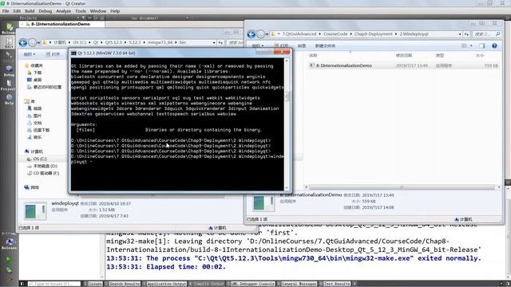The height and width of the screenshot is (287, 511).
Task: Open the Downloads folder in navigation pane
Action: click(38, 73)
